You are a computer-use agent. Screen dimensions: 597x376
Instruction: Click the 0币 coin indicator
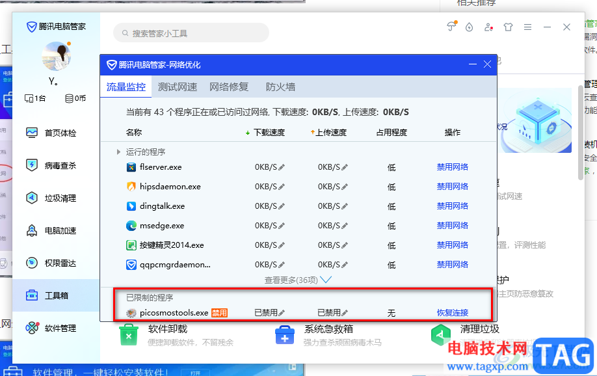pos(75,98)
